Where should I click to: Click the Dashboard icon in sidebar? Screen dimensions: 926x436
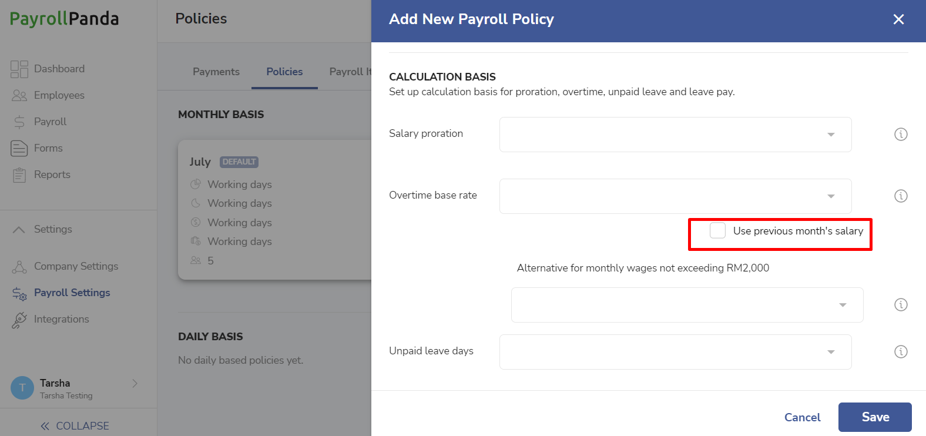[19, 69]
